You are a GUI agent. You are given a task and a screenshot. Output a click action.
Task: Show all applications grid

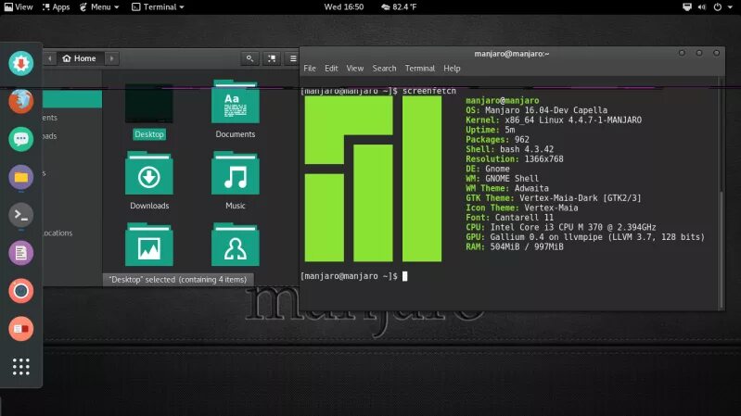click(x=20, y=366)
